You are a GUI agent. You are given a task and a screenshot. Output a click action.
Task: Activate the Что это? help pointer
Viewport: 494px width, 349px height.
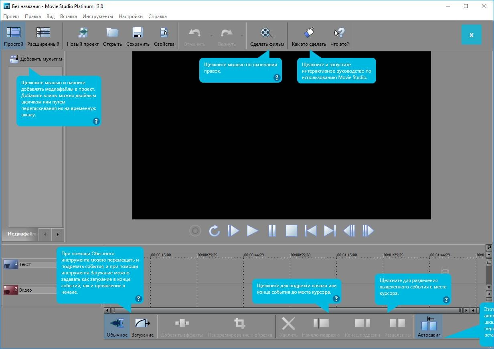tap(340, 36)
